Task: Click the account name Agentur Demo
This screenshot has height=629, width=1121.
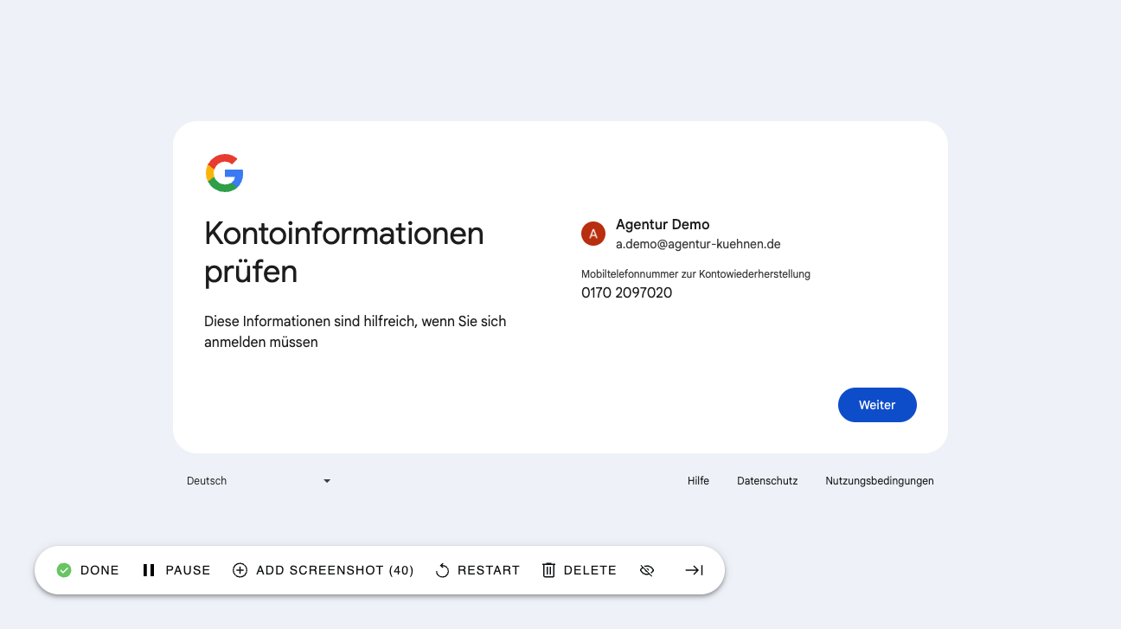Action: (x=663, y=225)
